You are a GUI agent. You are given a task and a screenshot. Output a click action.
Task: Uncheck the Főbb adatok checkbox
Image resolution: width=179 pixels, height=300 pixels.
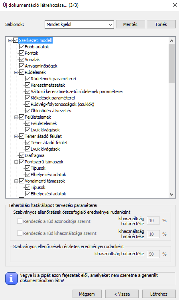[22, 47]
